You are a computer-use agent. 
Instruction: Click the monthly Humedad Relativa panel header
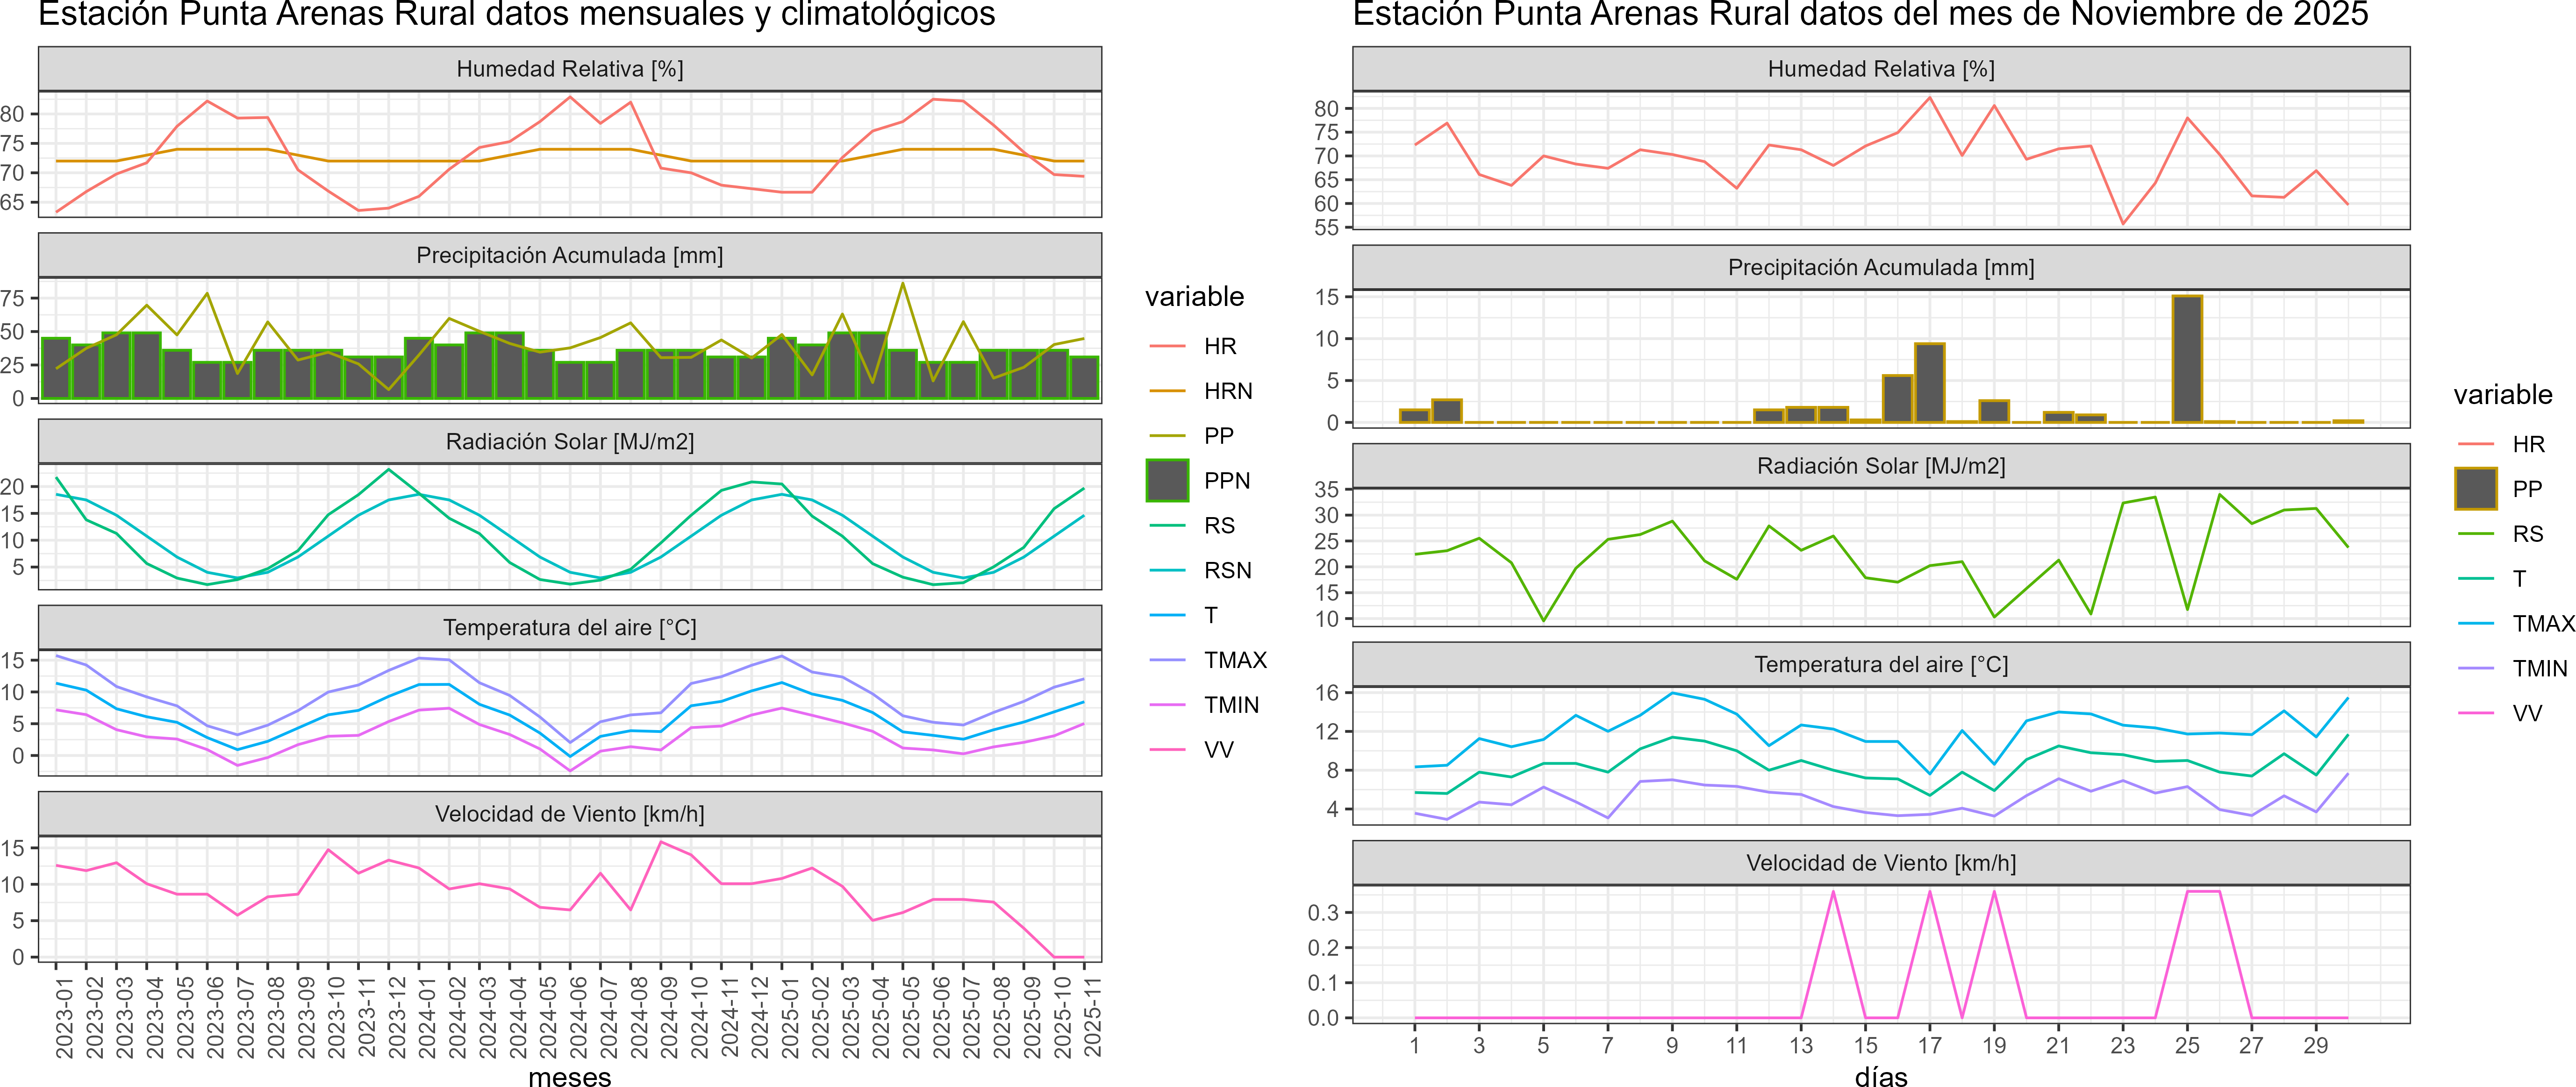pyautogui.click(x=570, y=69)
